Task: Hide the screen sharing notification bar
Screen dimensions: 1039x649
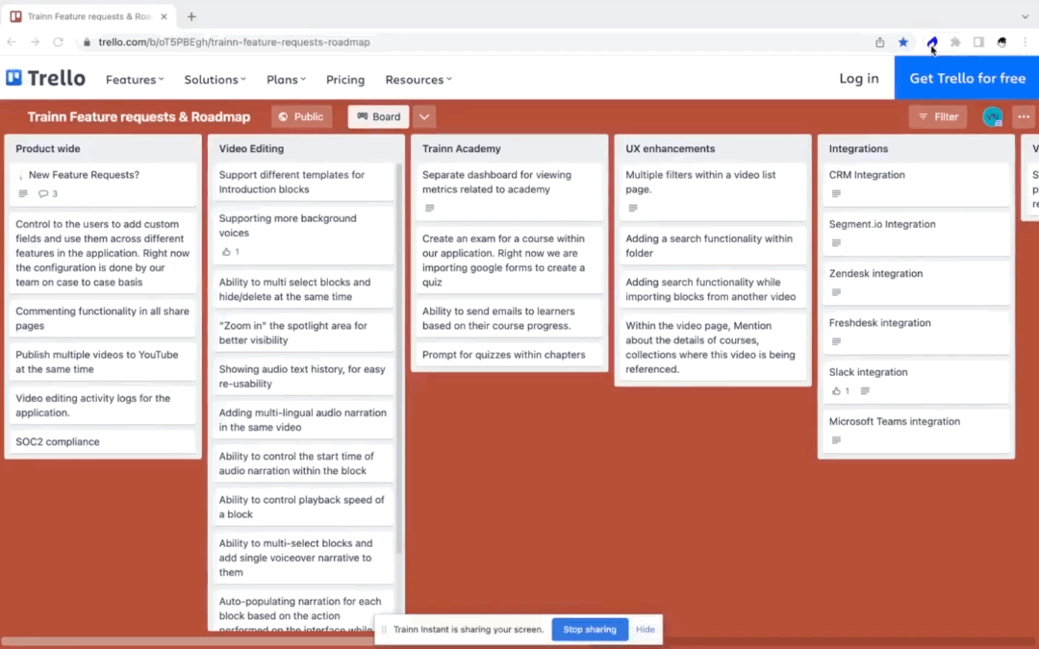Action: tap(645, 629)
